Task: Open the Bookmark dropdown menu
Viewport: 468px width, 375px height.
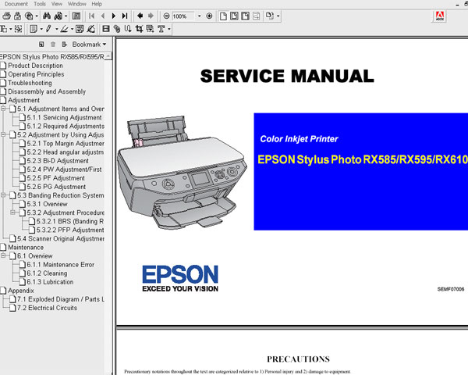Action: (x=89, y=45)
